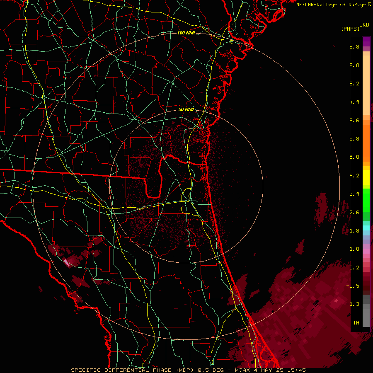Click the 6.6 scale value
The height and width of the screenshot is (373, 373).
click(354, 120)
